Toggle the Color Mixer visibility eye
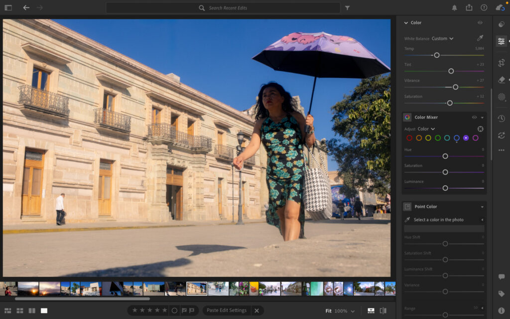The width and height of the screenshot is (510, 319). pos(473,117)
